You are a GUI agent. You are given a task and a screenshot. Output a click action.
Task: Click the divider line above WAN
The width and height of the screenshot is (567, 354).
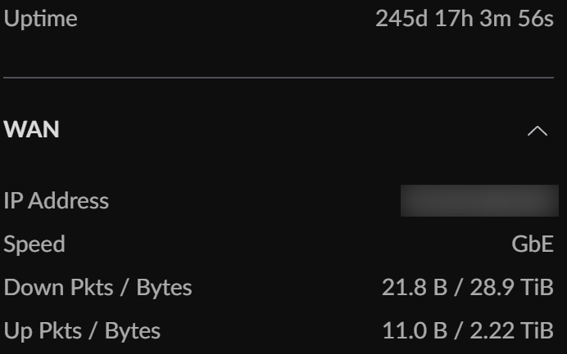pos(279,78)
